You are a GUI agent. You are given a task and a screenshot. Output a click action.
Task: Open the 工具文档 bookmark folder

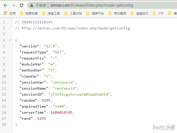[73, 13]
